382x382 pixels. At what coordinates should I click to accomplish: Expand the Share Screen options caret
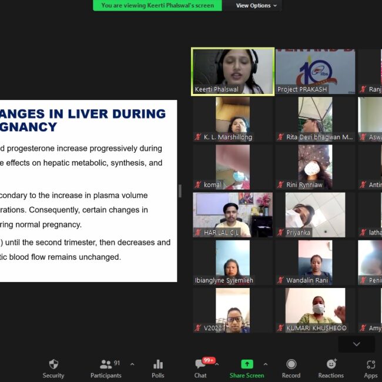tap(266, 364)
